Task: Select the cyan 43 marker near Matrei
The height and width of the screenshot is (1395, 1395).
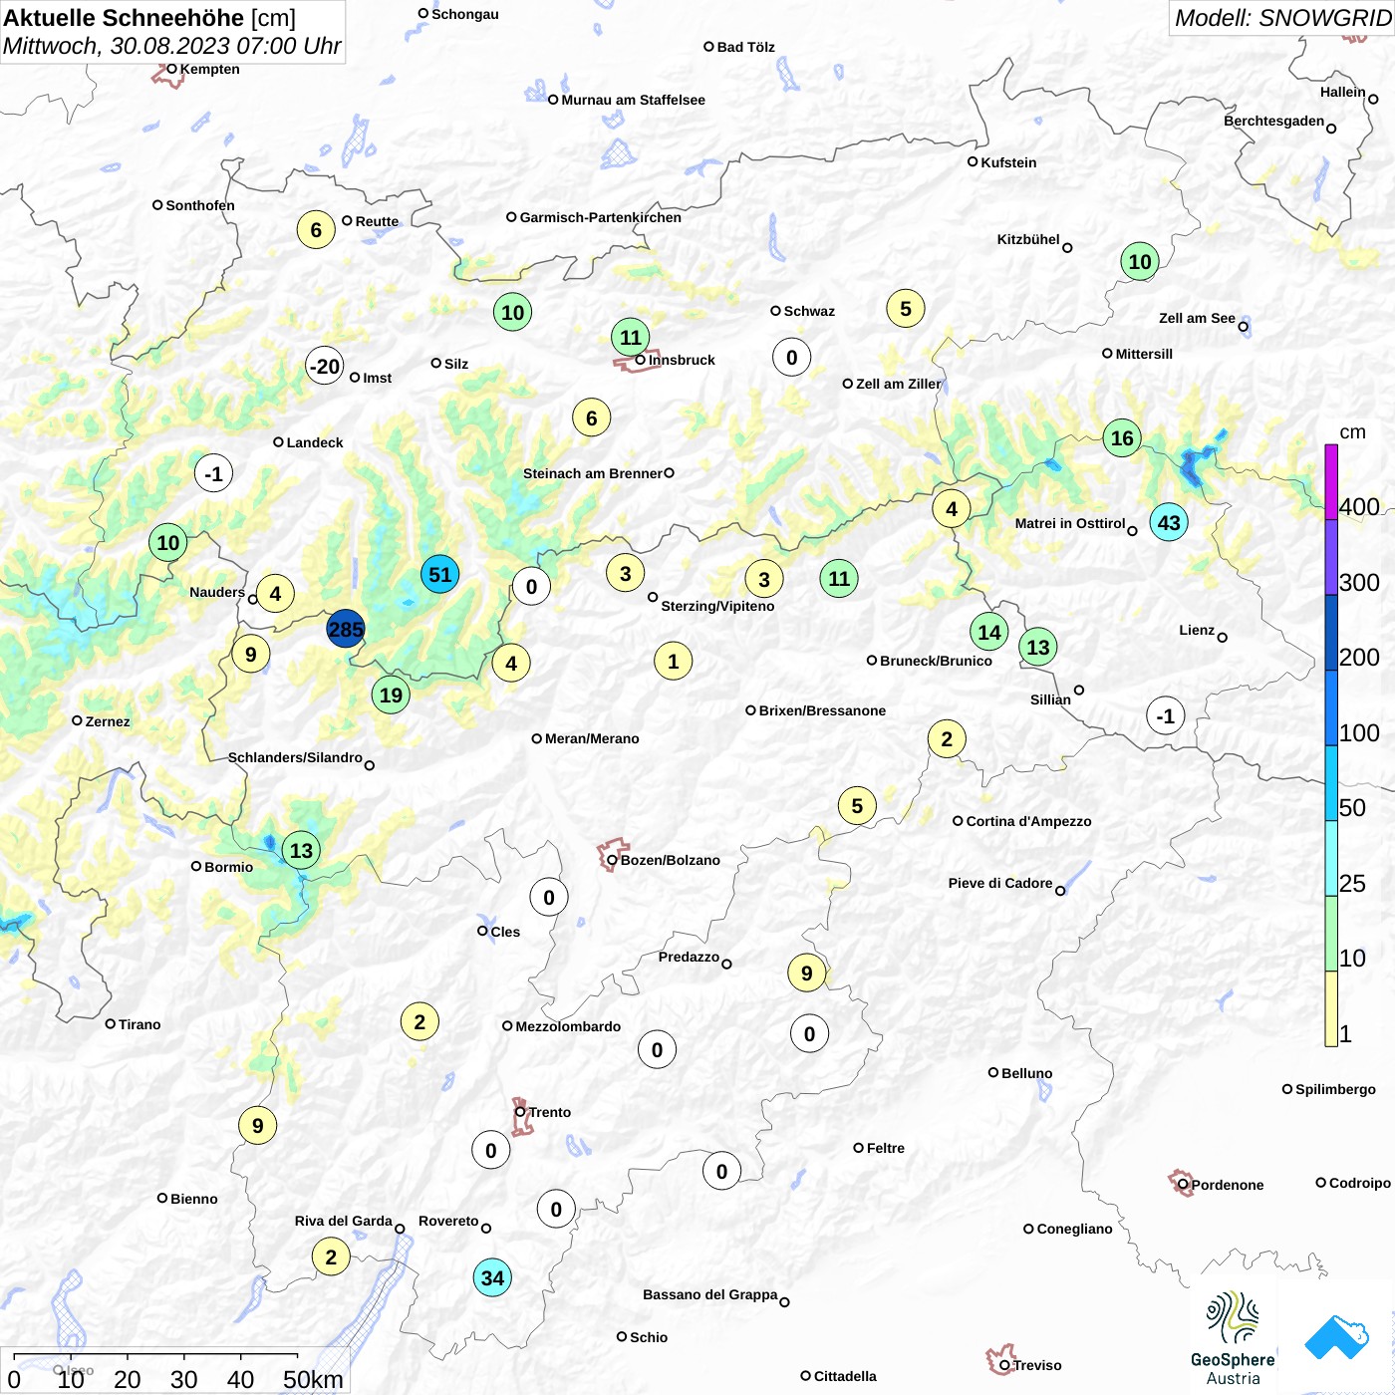Action: click(x=1169, y=522)
